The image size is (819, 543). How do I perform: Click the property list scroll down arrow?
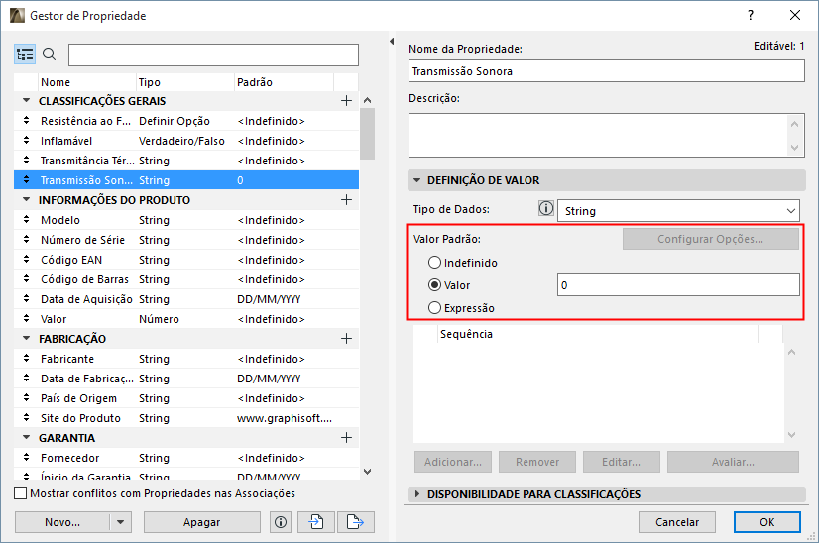coord(368,472)
